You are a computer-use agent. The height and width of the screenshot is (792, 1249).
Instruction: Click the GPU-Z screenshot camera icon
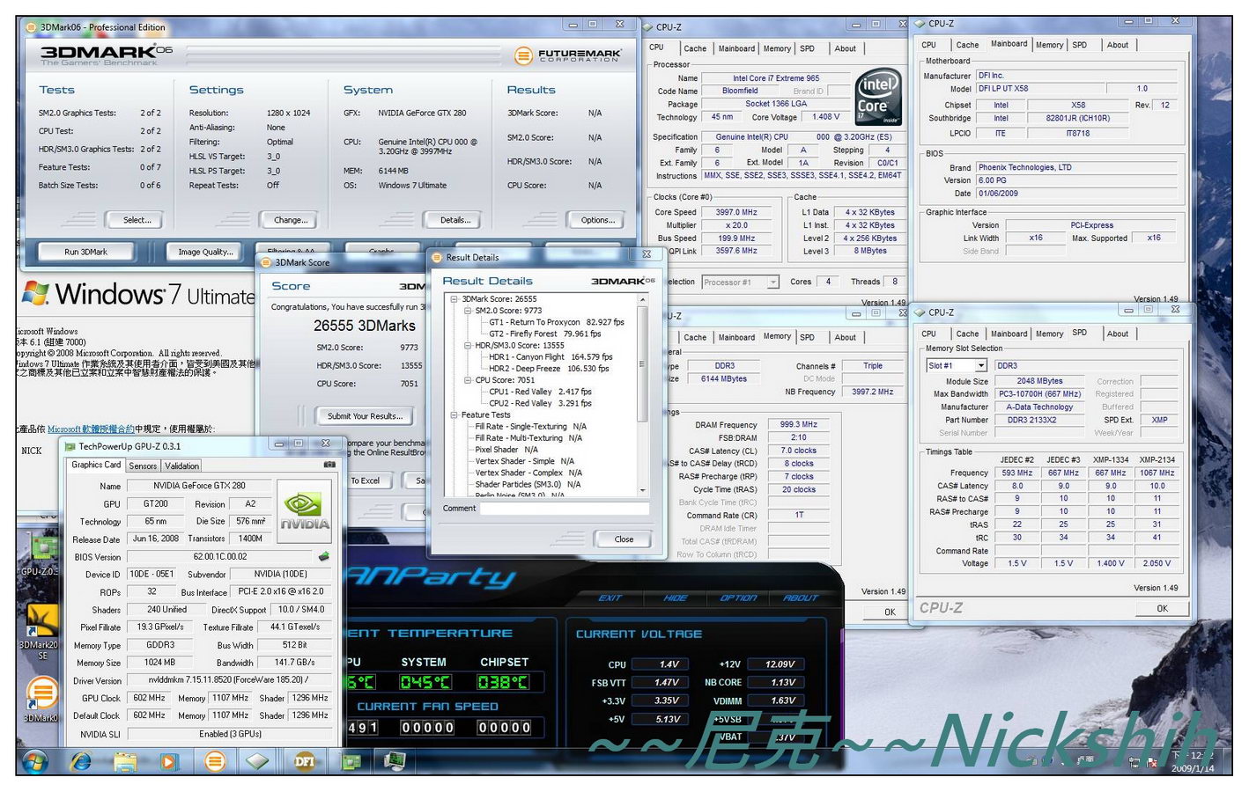coord(329,464)
